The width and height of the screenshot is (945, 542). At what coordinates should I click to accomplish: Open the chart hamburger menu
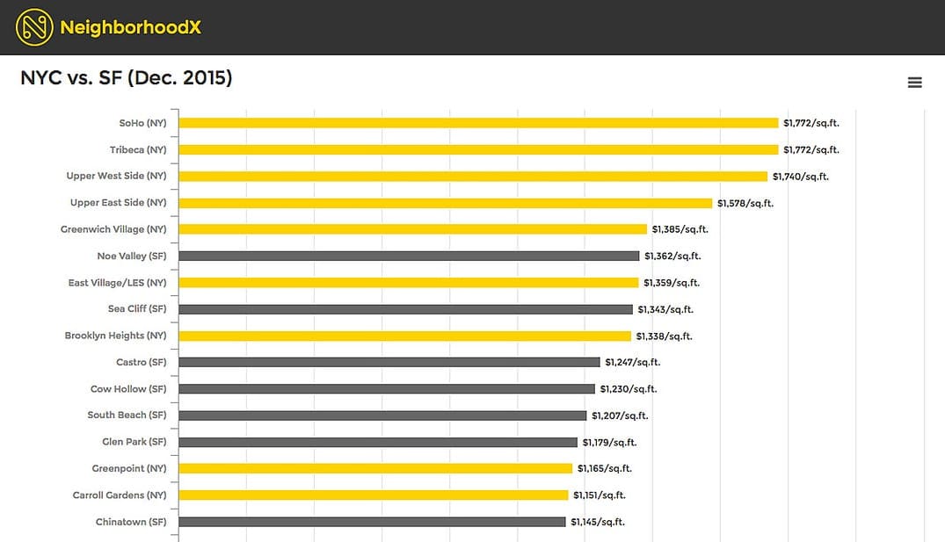914,83
